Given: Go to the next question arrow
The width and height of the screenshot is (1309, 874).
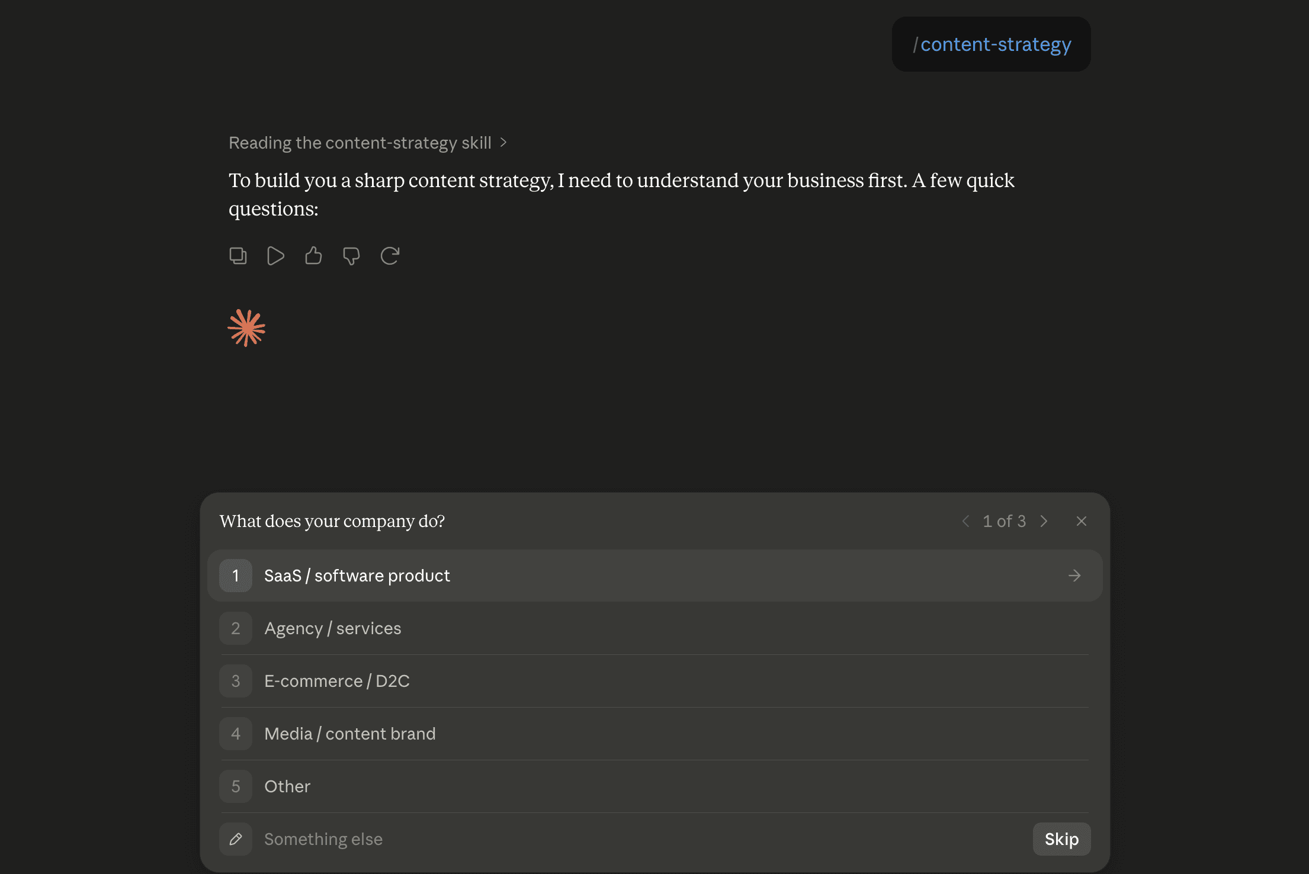Looking at the screenshot, I should (1044, 521).
